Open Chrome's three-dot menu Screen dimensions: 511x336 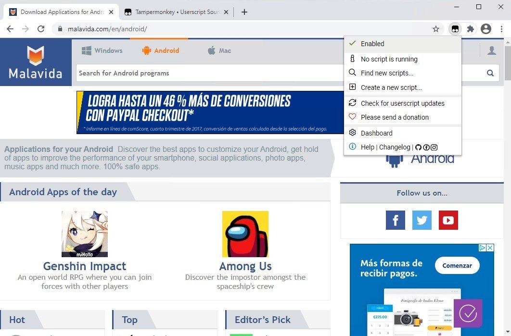(501, 29)
